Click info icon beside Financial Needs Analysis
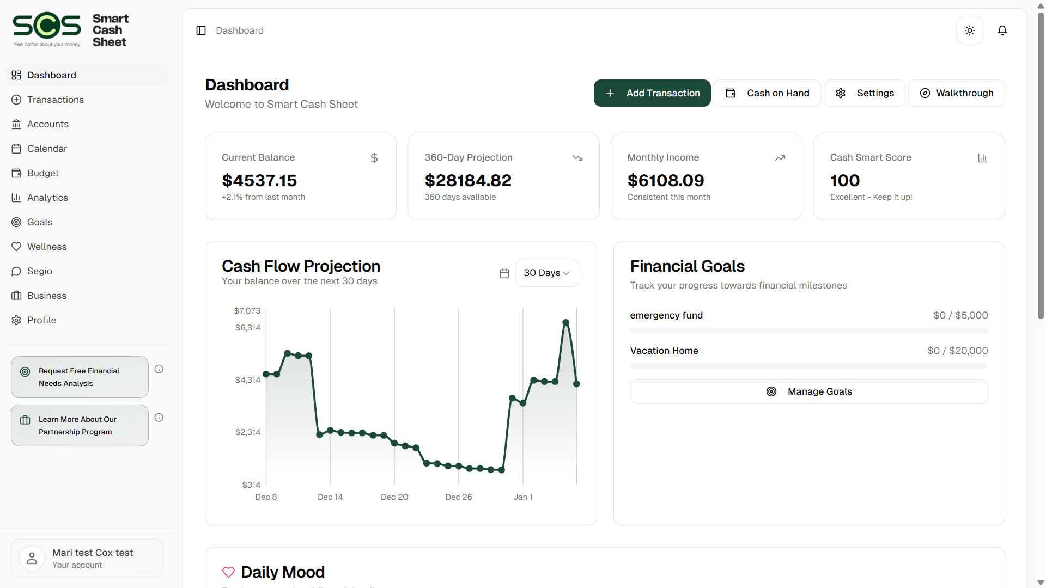 click(x=159, y=369)
